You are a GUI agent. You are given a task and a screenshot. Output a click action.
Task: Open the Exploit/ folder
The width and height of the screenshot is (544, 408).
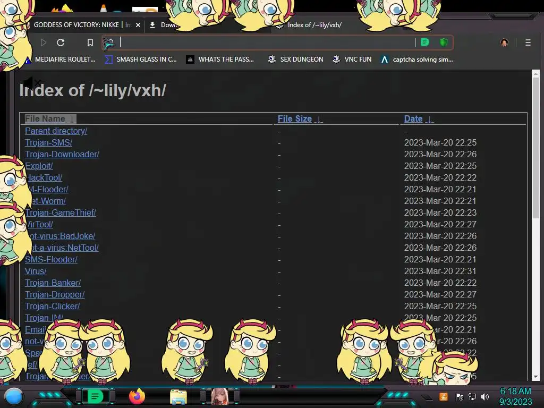[39, 166]
